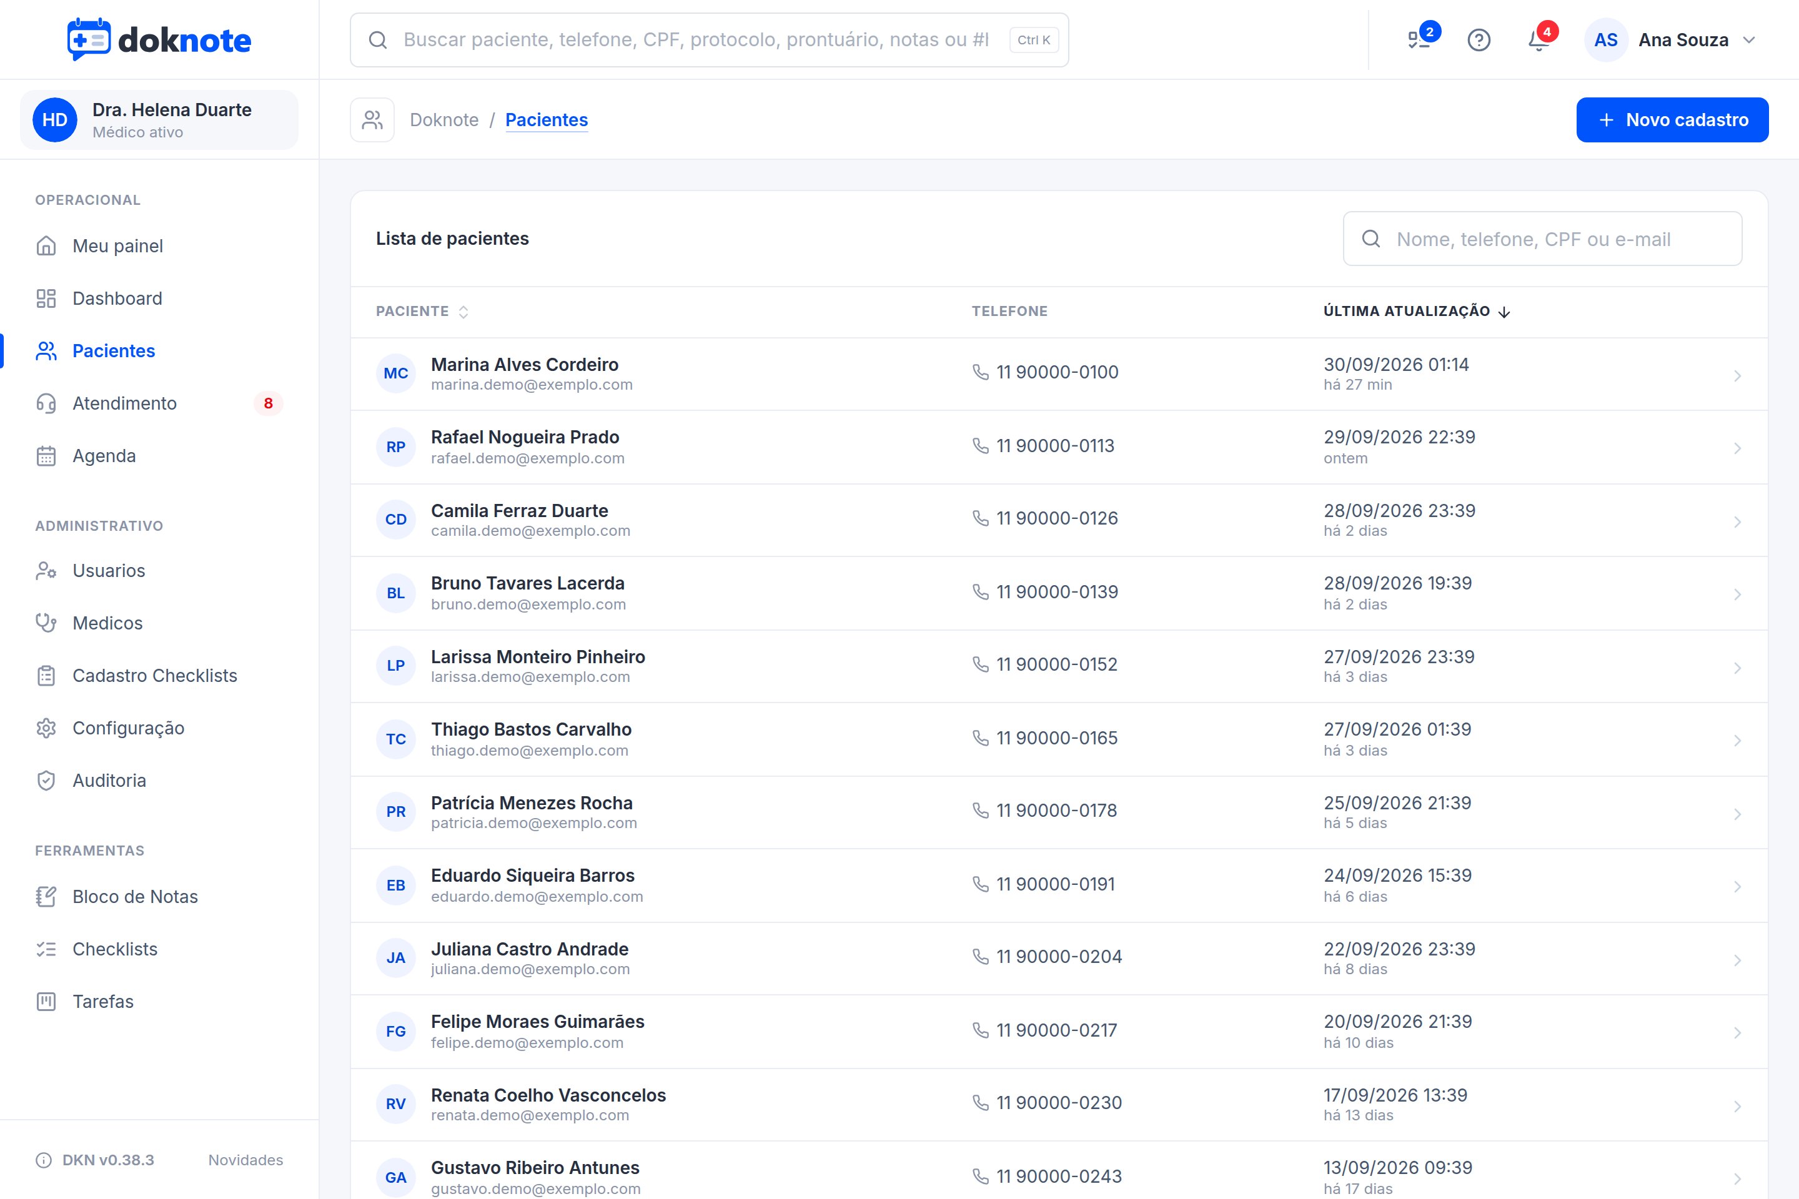
Task: Click the doknote logo icon
Action: coord(89,39)
